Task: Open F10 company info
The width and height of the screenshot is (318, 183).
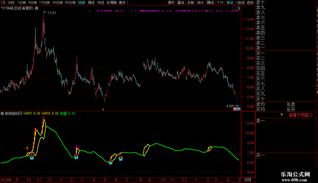Action: click(x=220, y=3)
